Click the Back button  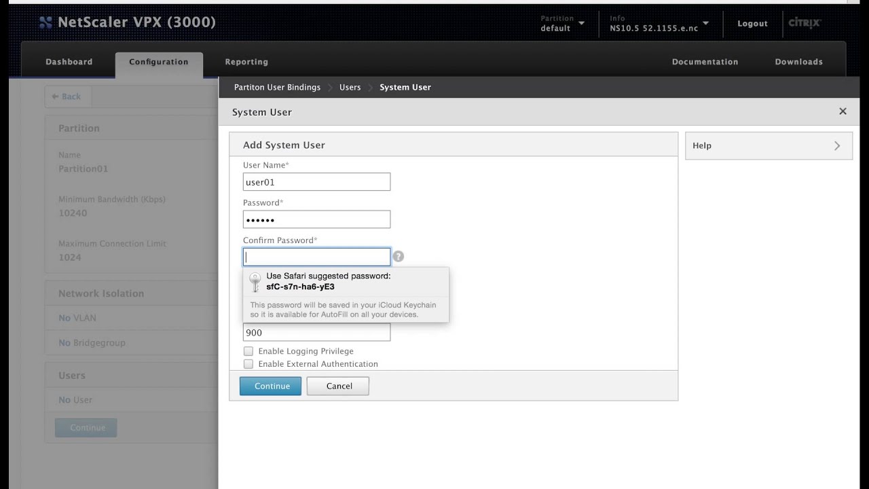click(x=67, y=96)
